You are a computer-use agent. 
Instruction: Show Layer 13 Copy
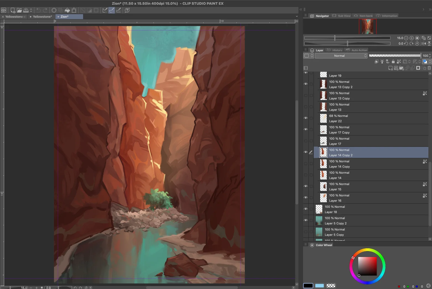click(x=306, y=95)
